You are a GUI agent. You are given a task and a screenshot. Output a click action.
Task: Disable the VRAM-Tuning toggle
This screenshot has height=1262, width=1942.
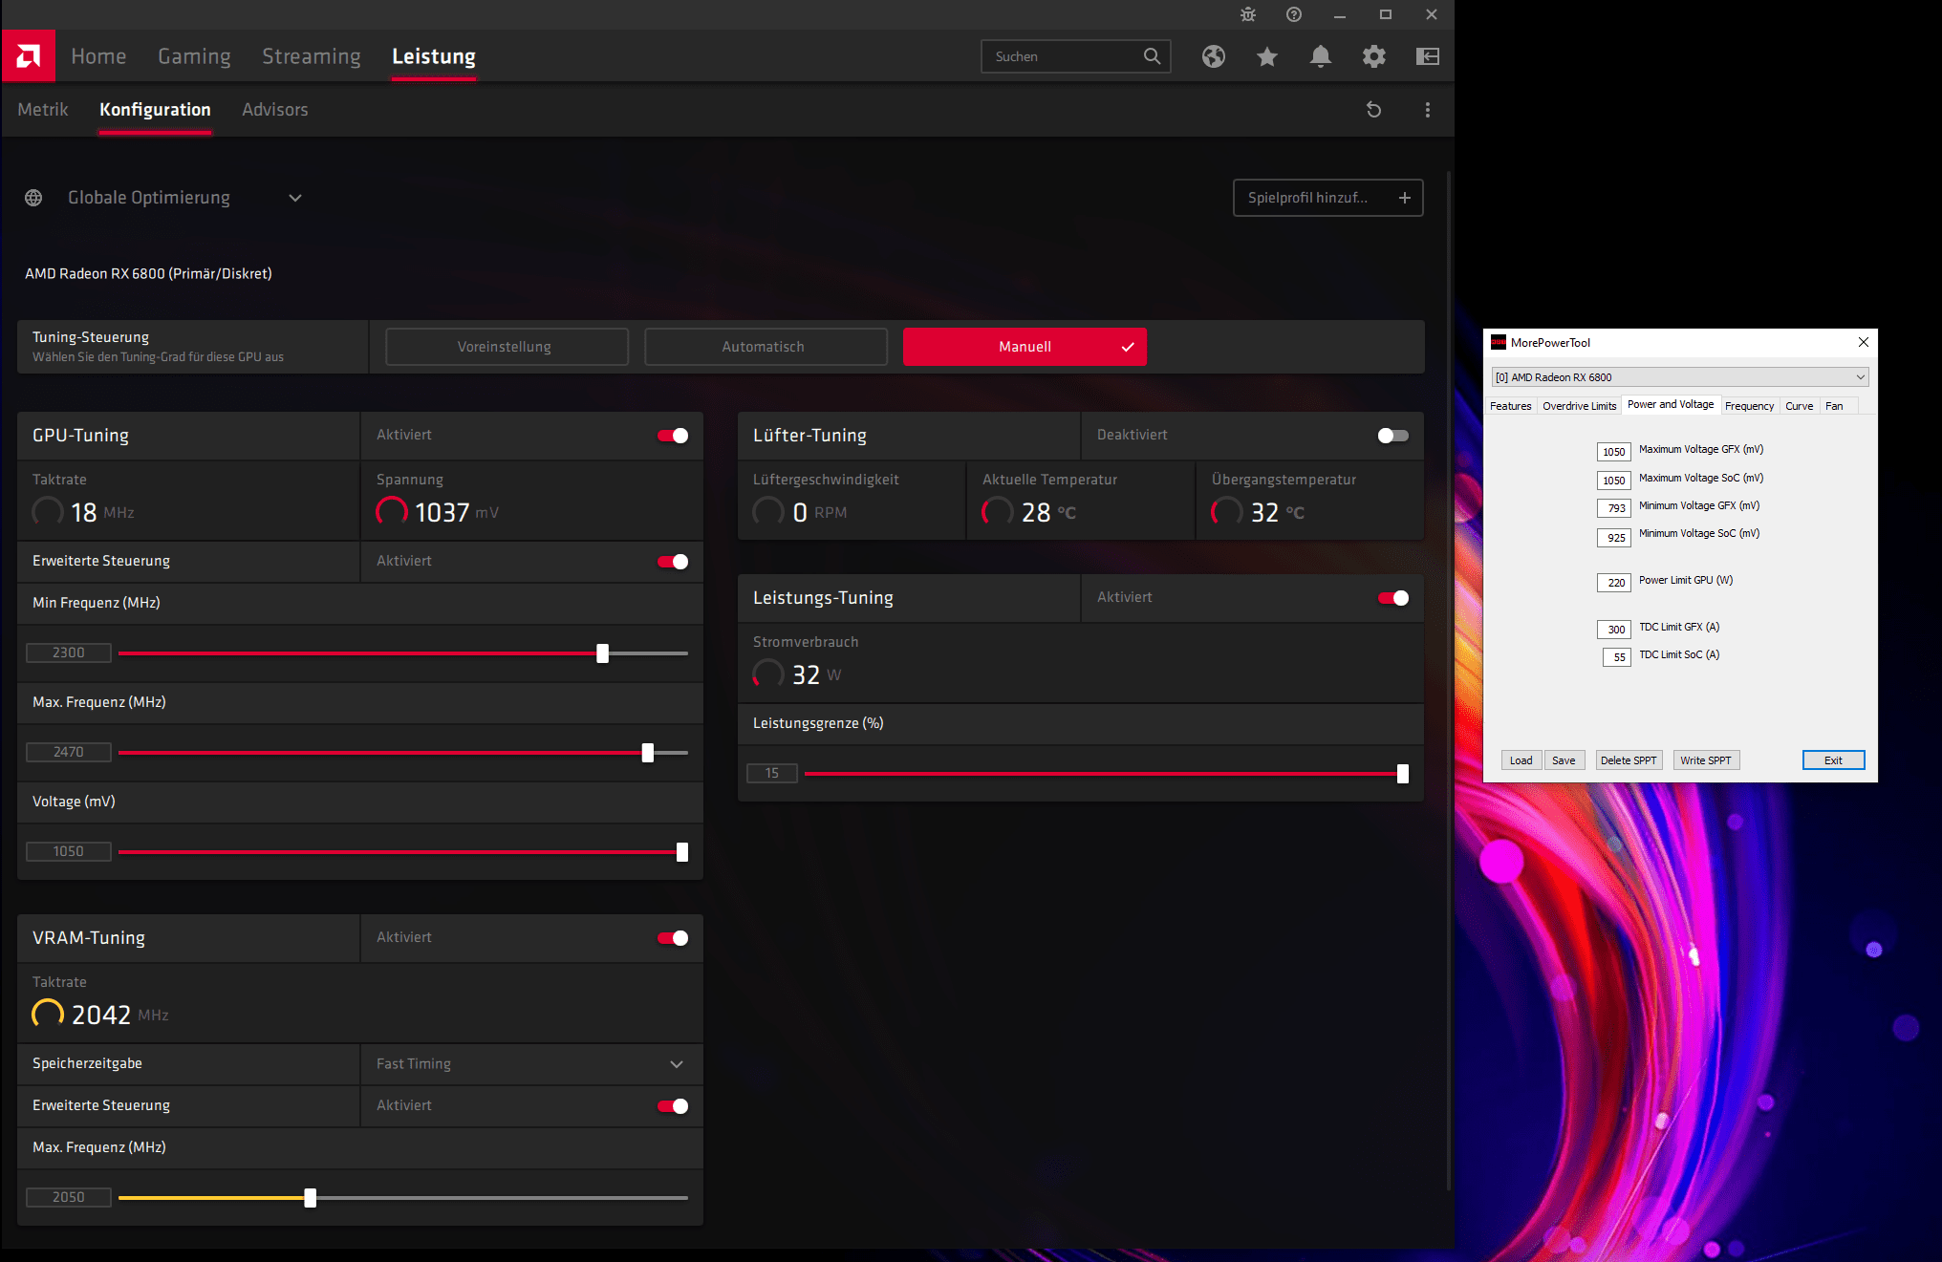pyautogui.click(x=673, y=938)
